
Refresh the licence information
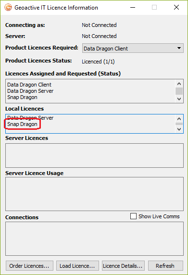165,266
